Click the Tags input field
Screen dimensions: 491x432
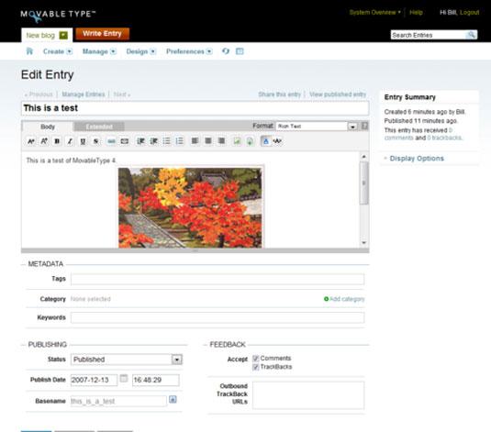point(218,279)
